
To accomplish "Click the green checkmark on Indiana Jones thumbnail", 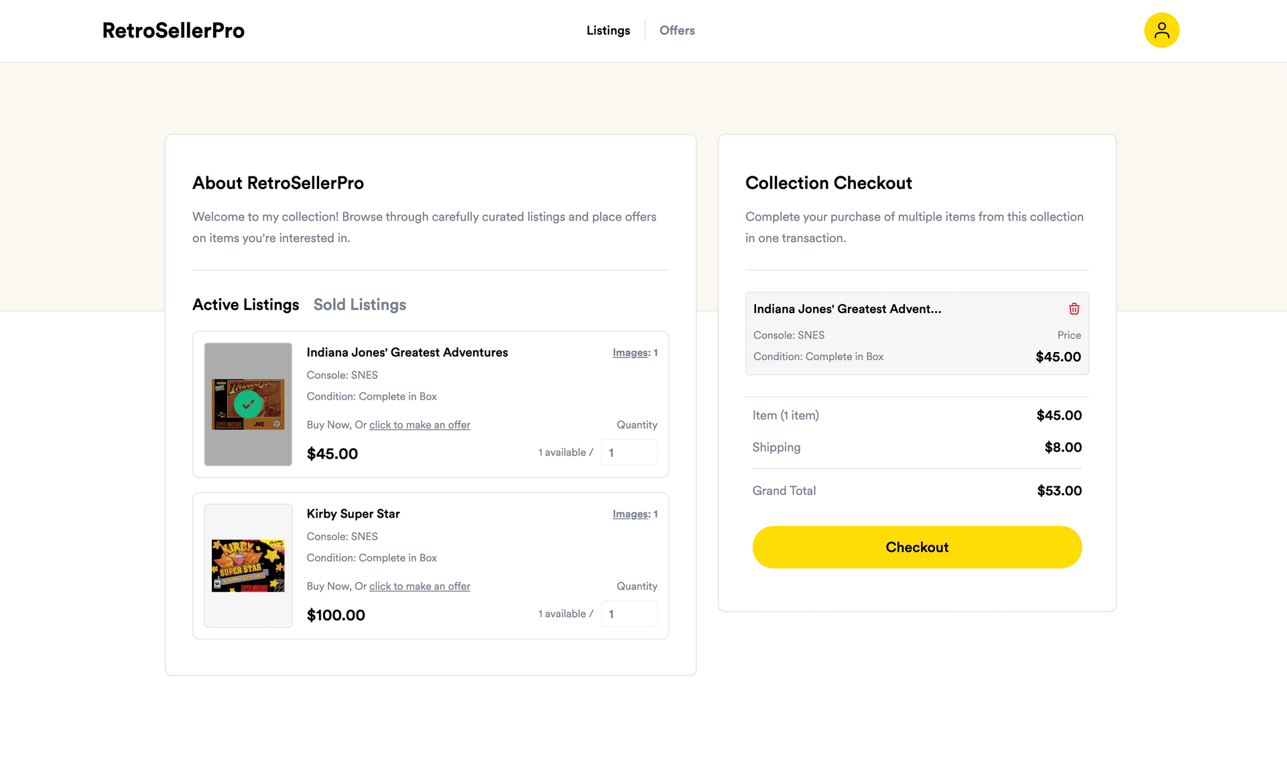I will (x=248, y=404).
